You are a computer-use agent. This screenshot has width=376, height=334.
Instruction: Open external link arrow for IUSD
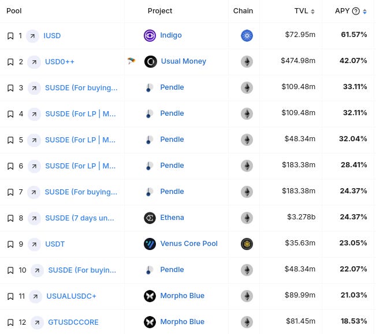(32, 36)
